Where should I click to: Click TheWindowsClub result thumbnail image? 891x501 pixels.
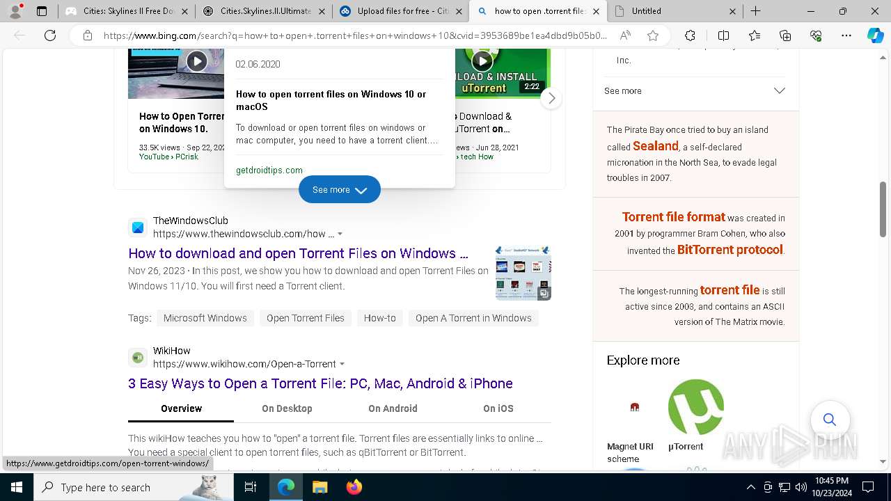point(523,273)
